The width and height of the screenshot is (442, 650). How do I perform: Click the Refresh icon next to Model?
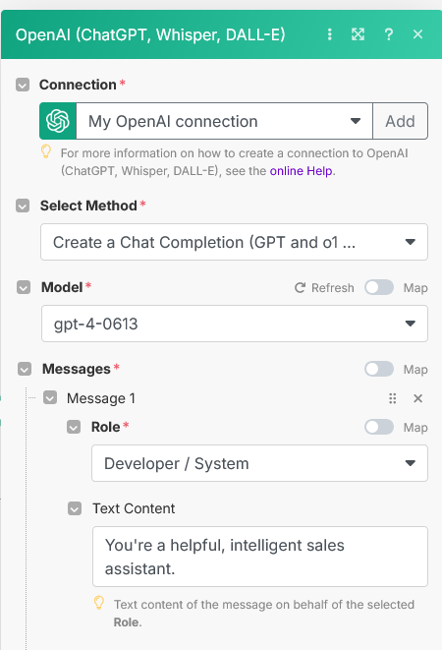click(300, 288)
